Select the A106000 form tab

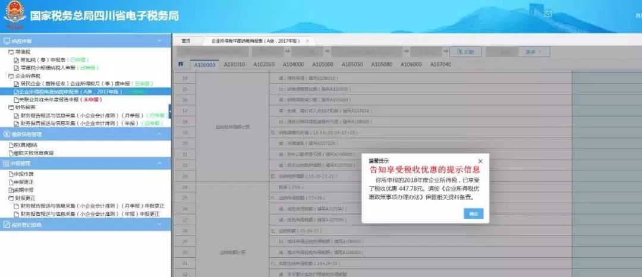tap(411, 64)
